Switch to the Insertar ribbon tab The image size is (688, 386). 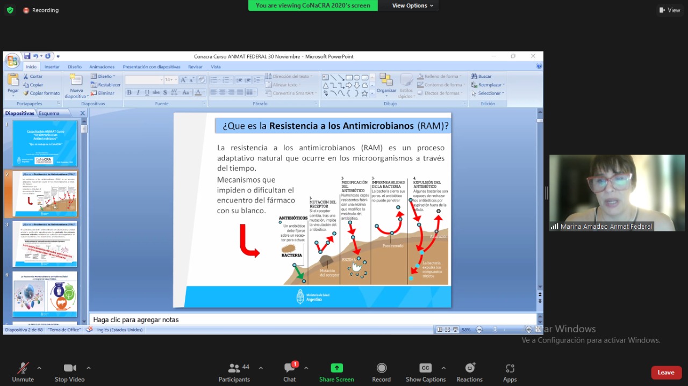(52, 66)
